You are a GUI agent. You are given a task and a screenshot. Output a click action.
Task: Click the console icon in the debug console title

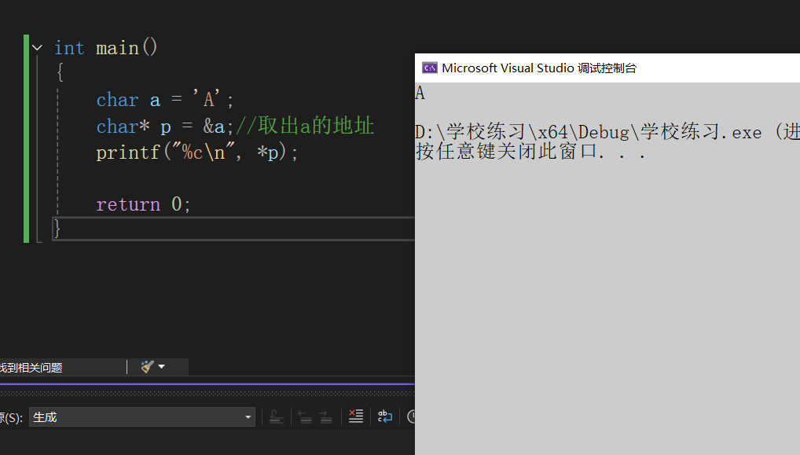click(x=430, y=68)
